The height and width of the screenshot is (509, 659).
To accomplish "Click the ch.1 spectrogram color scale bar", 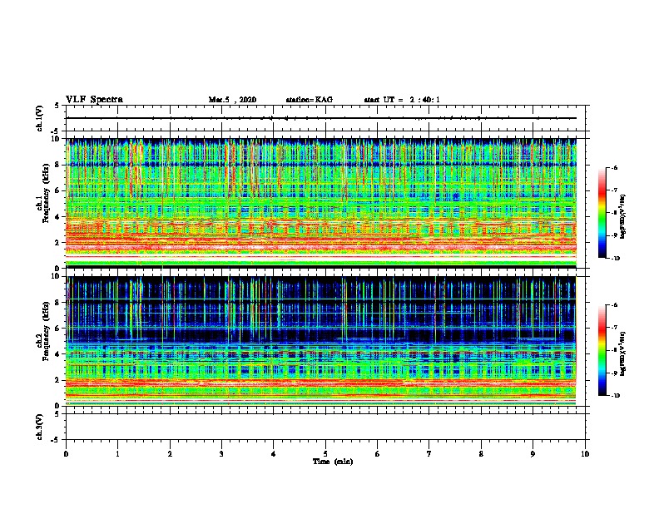I will tap(602, 213).
